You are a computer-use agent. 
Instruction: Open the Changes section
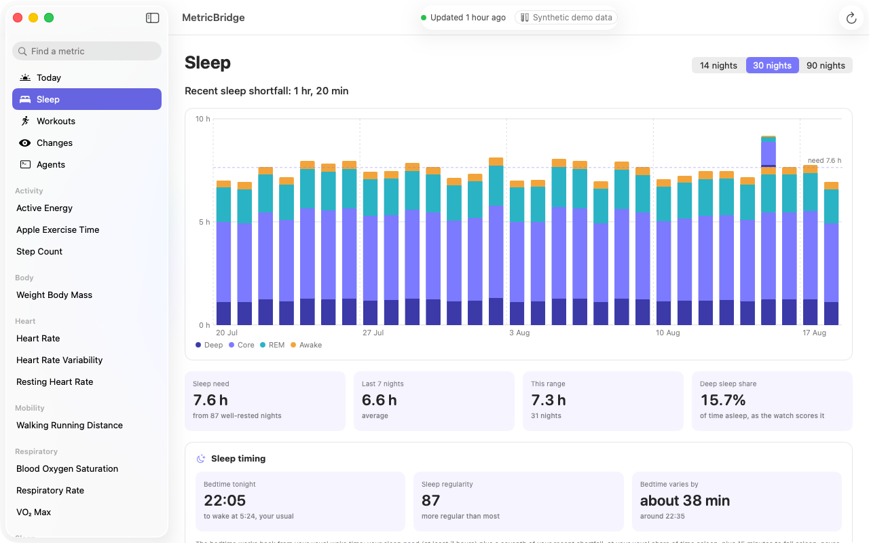[x=87, y=143]
